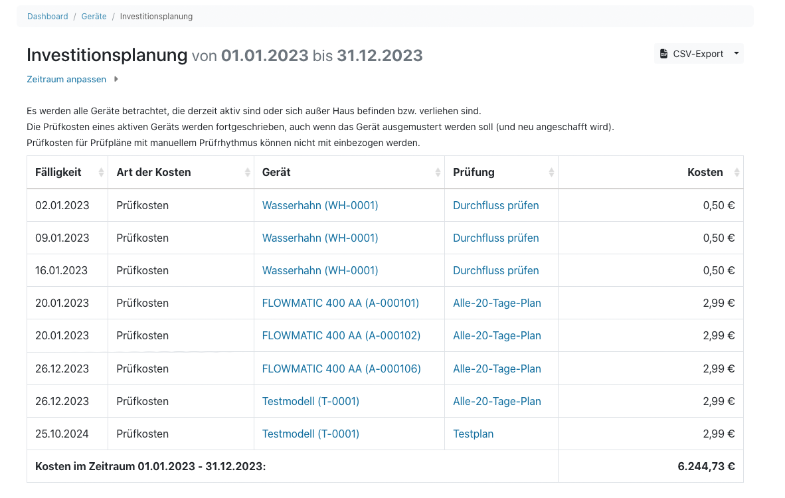Open FLOWMATIC 400 AA (A-000101) device

341,303
